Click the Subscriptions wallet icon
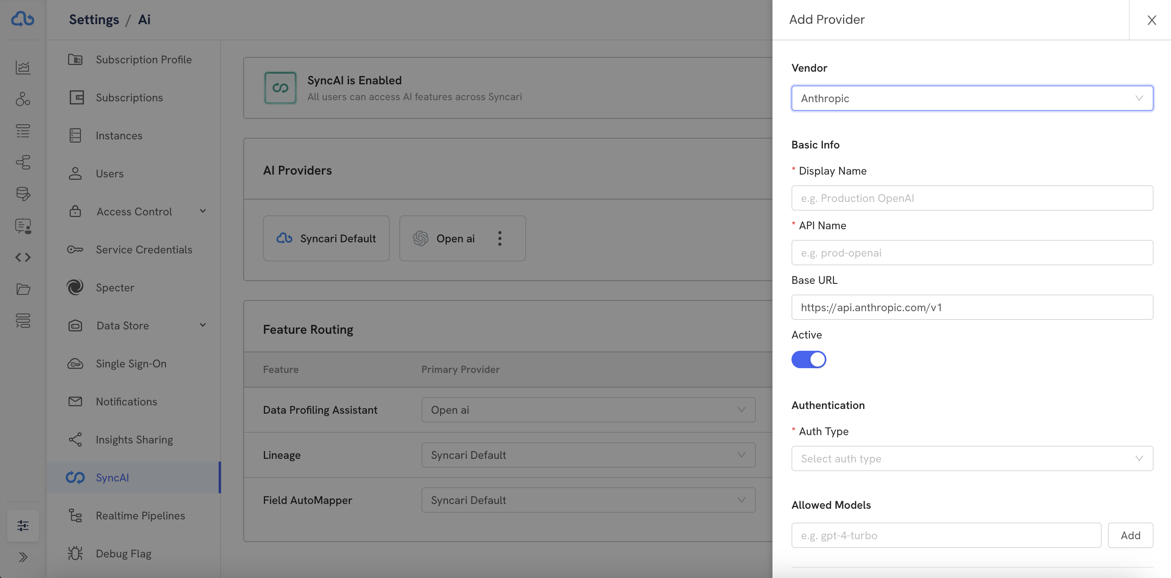The image size is (1171, 578). click(x=76, y=97)
